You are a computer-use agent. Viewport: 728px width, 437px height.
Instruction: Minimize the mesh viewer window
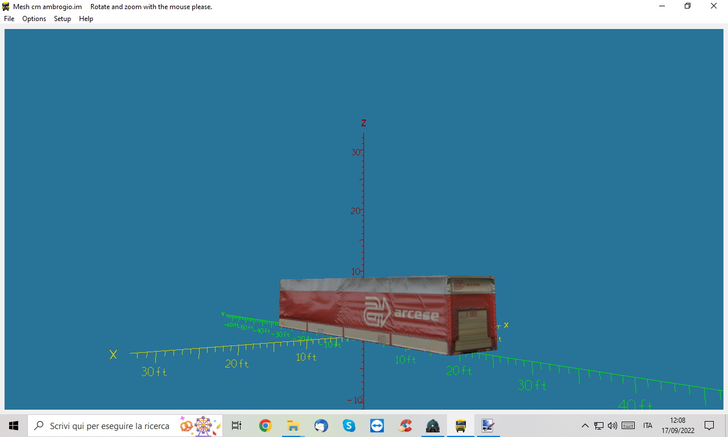coord(662,6)
